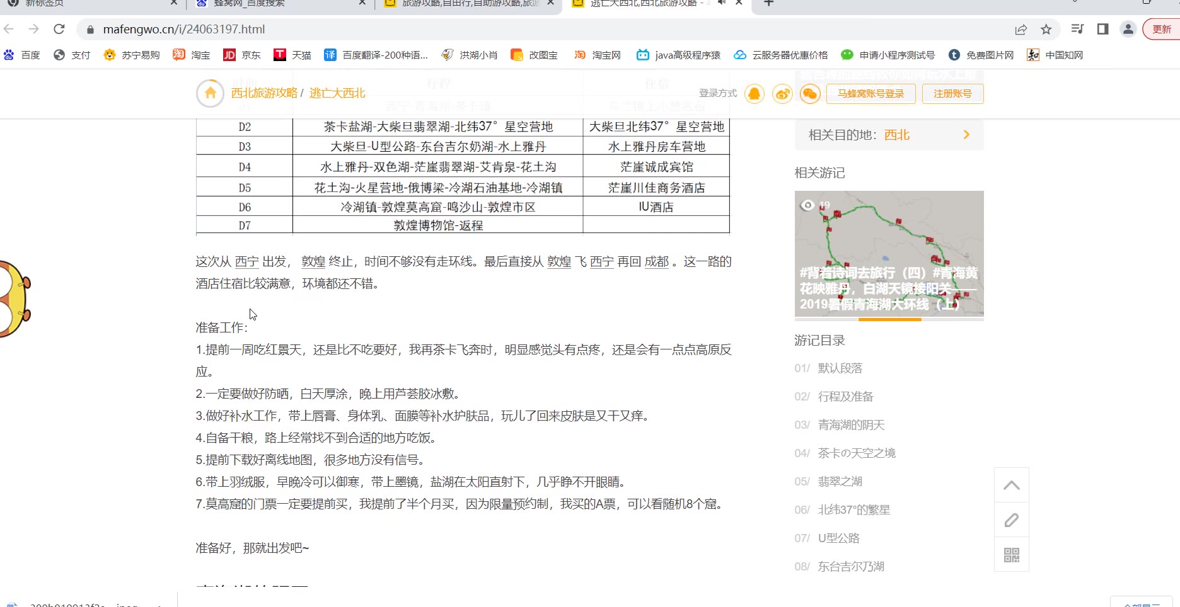Open the media control icon in toolbar

click(1077, 29)
